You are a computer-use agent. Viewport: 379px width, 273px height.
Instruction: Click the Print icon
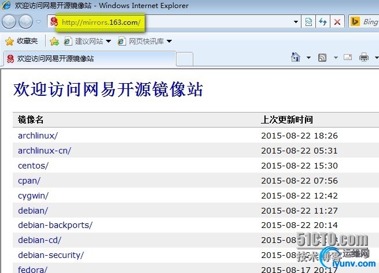pyautogui.click(x=363, y=57)
